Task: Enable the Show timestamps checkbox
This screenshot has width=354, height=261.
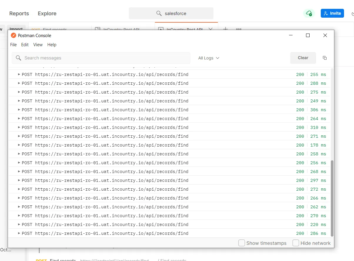Action: point(241,243)
